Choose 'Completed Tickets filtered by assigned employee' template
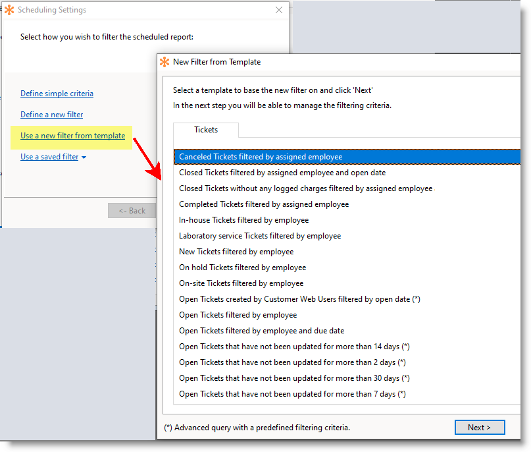531x452 pixels. (x=264, y=204)
